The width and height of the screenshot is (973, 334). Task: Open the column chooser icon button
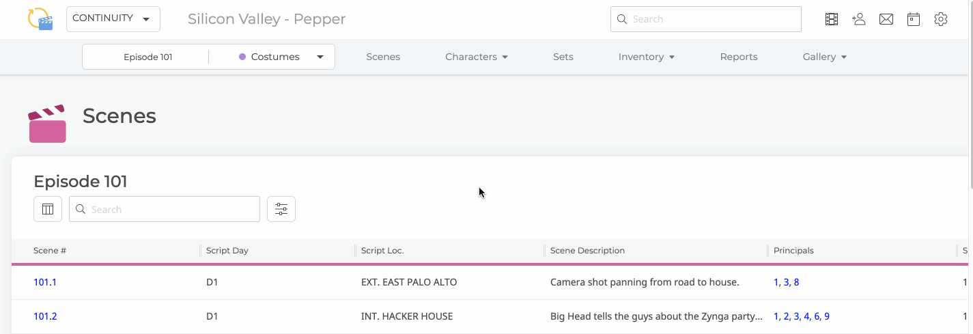point(48,209)
